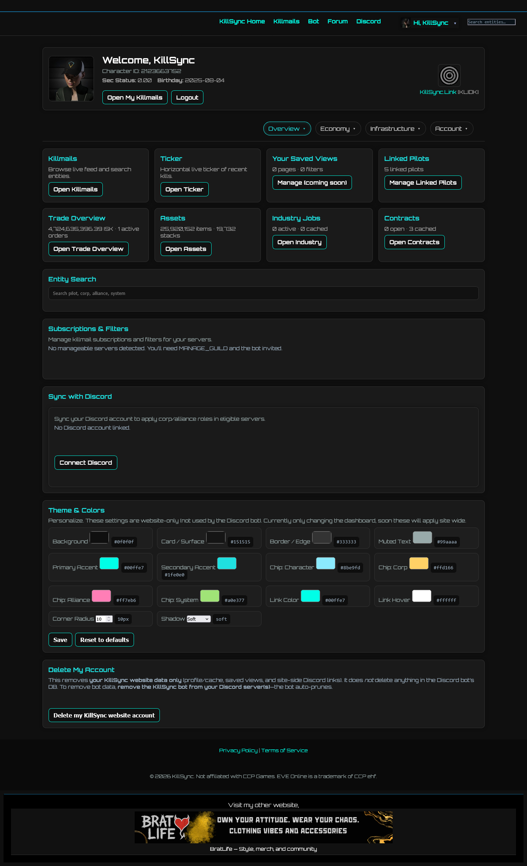
Task: Open the Primary Accent color swatch
Action: 109,563
